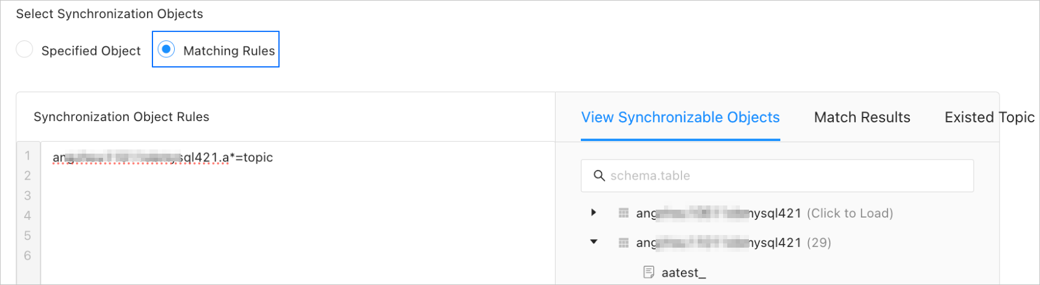Select the Specified Object radio button
The width and height of the screenshot is (1040, 285).
[25, 49]
